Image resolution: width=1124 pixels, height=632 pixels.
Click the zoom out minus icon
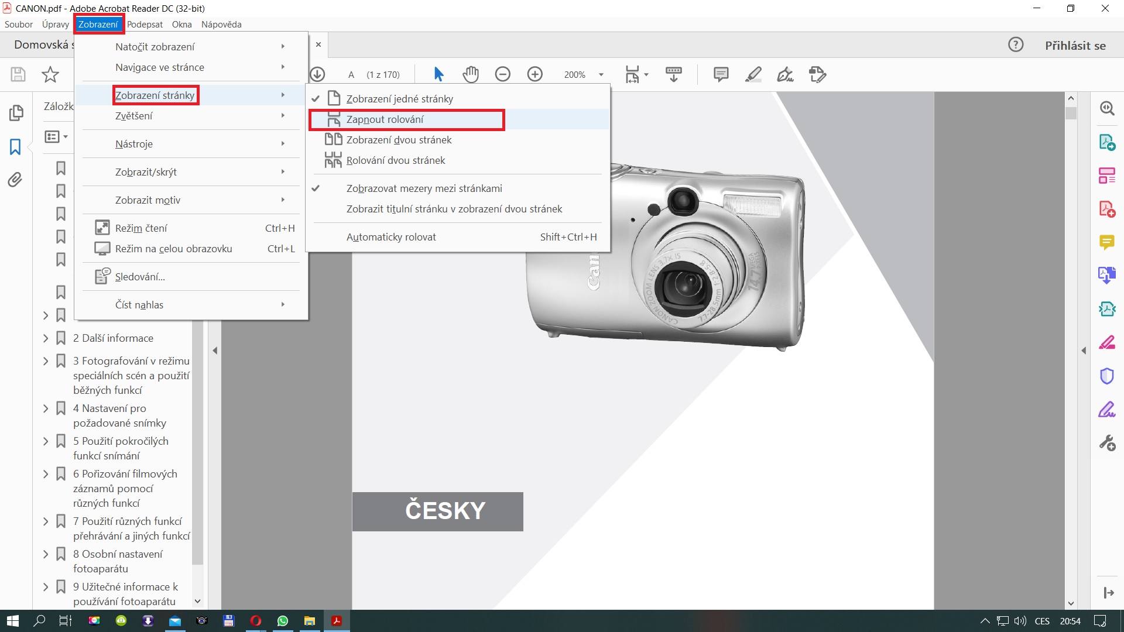503,74
